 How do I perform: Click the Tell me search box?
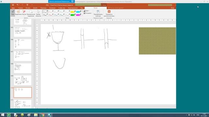[x=116, y=8]
